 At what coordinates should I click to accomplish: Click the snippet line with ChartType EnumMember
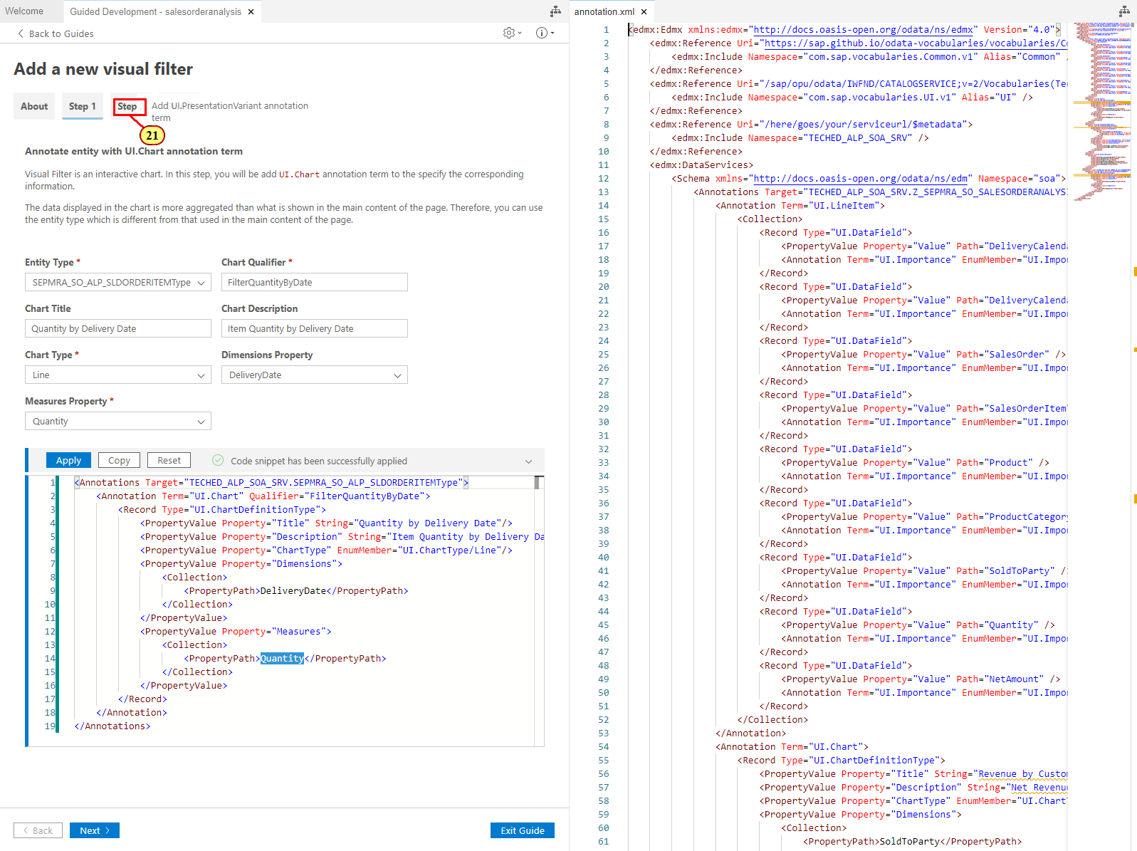[326, 550]
